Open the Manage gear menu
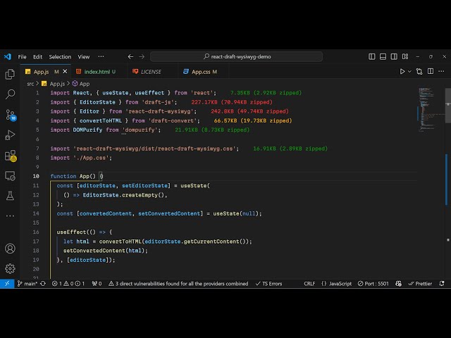 pyautogui.click(x=10, y=268)
